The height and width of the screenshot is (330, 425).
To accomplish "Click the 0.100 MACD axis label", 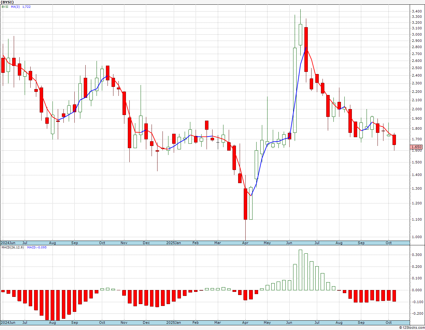I will [x=417, y=278].
